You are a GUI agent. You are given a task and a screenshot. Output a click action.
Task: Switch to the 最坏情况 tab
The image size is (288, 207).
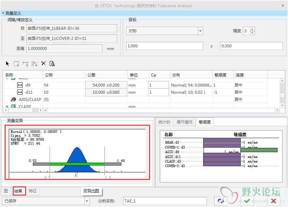(x=184, y=122)
